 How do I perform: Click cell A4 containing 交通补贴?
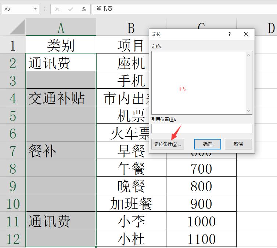point(61,97)
